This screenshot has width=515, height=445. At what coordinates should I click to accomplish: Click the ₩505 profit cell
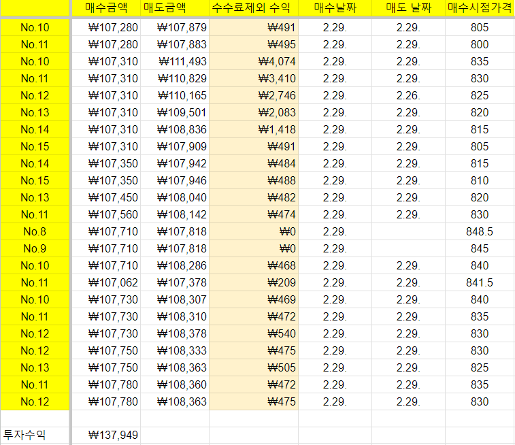[254, 367]
